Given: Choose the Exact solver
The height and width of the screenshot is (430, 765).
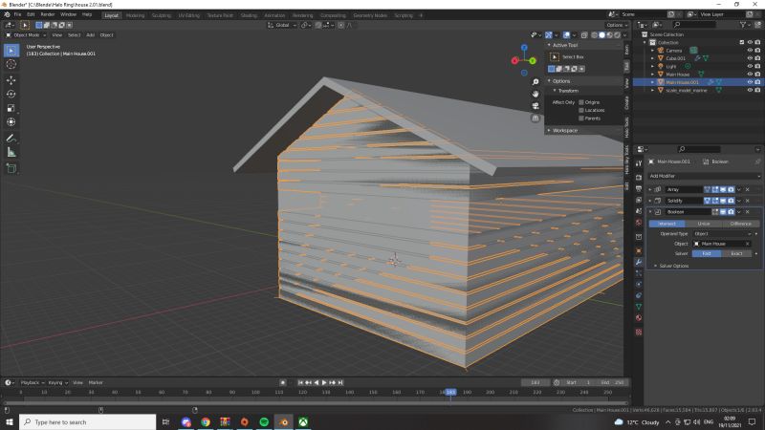Looking at the screenshot, I should coord(736,253).
